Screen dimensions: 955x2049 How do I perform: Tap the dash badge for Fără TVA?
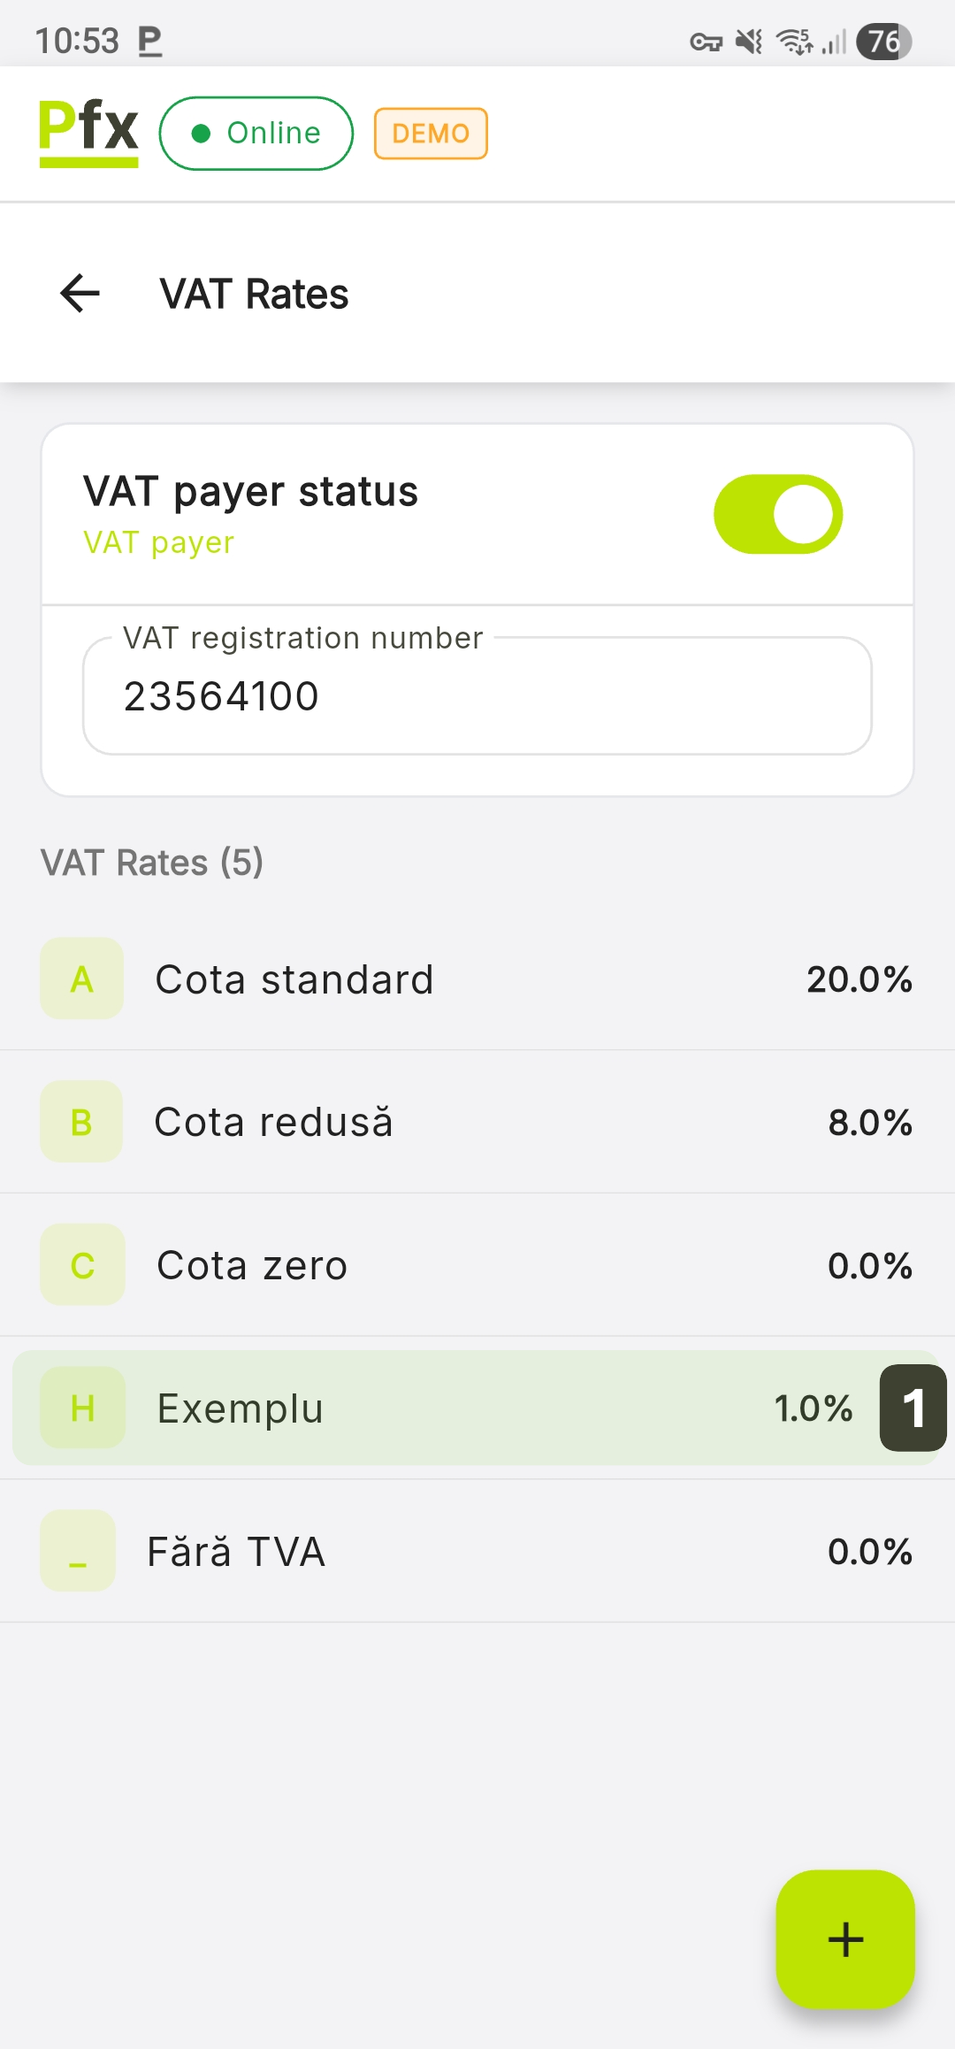tap(78, 1551)
